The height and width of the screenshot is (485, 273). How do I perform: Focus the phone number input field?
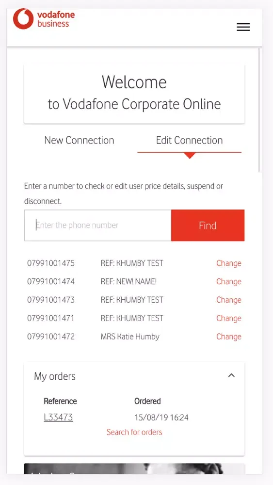97,225
